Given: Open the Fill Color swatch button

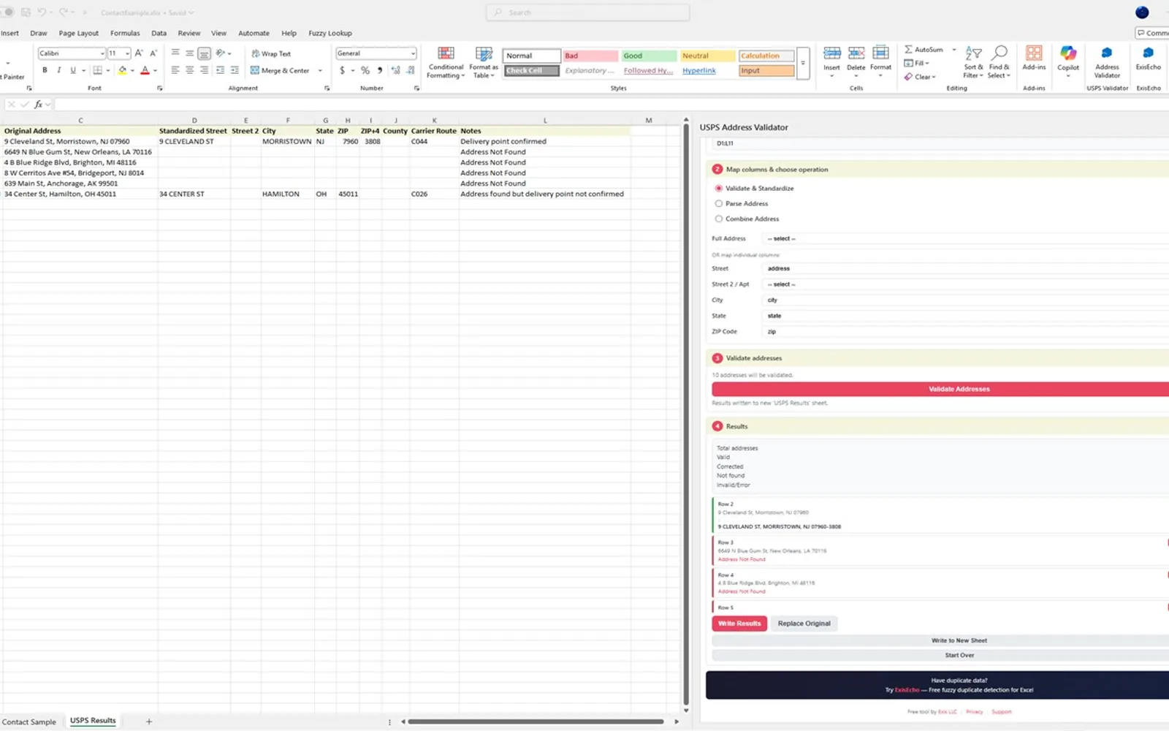Looking at the screenshot, I should (123, 70).
